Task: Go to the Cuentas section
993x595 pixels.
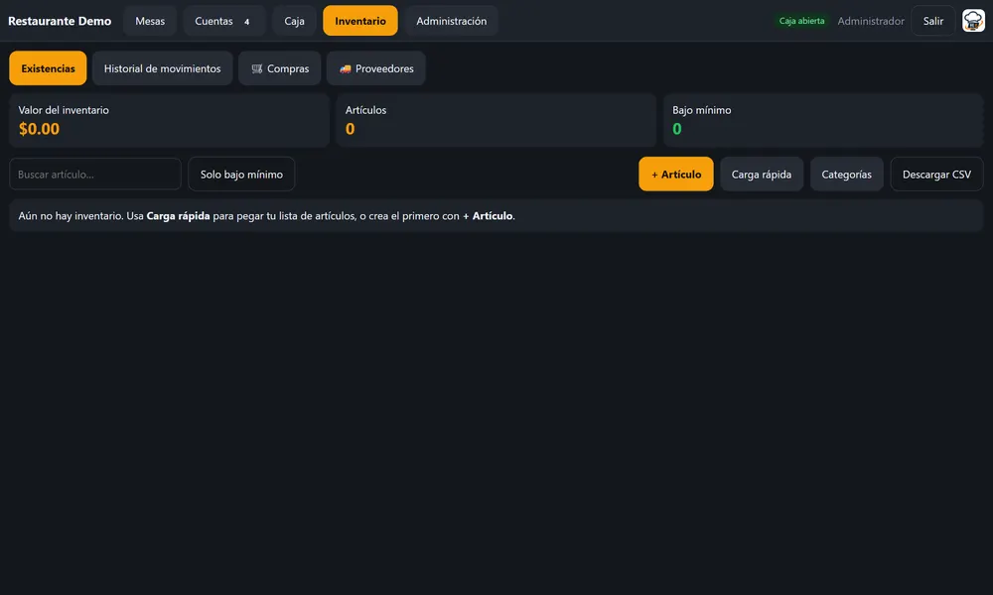Action: (x=223, y=21)
